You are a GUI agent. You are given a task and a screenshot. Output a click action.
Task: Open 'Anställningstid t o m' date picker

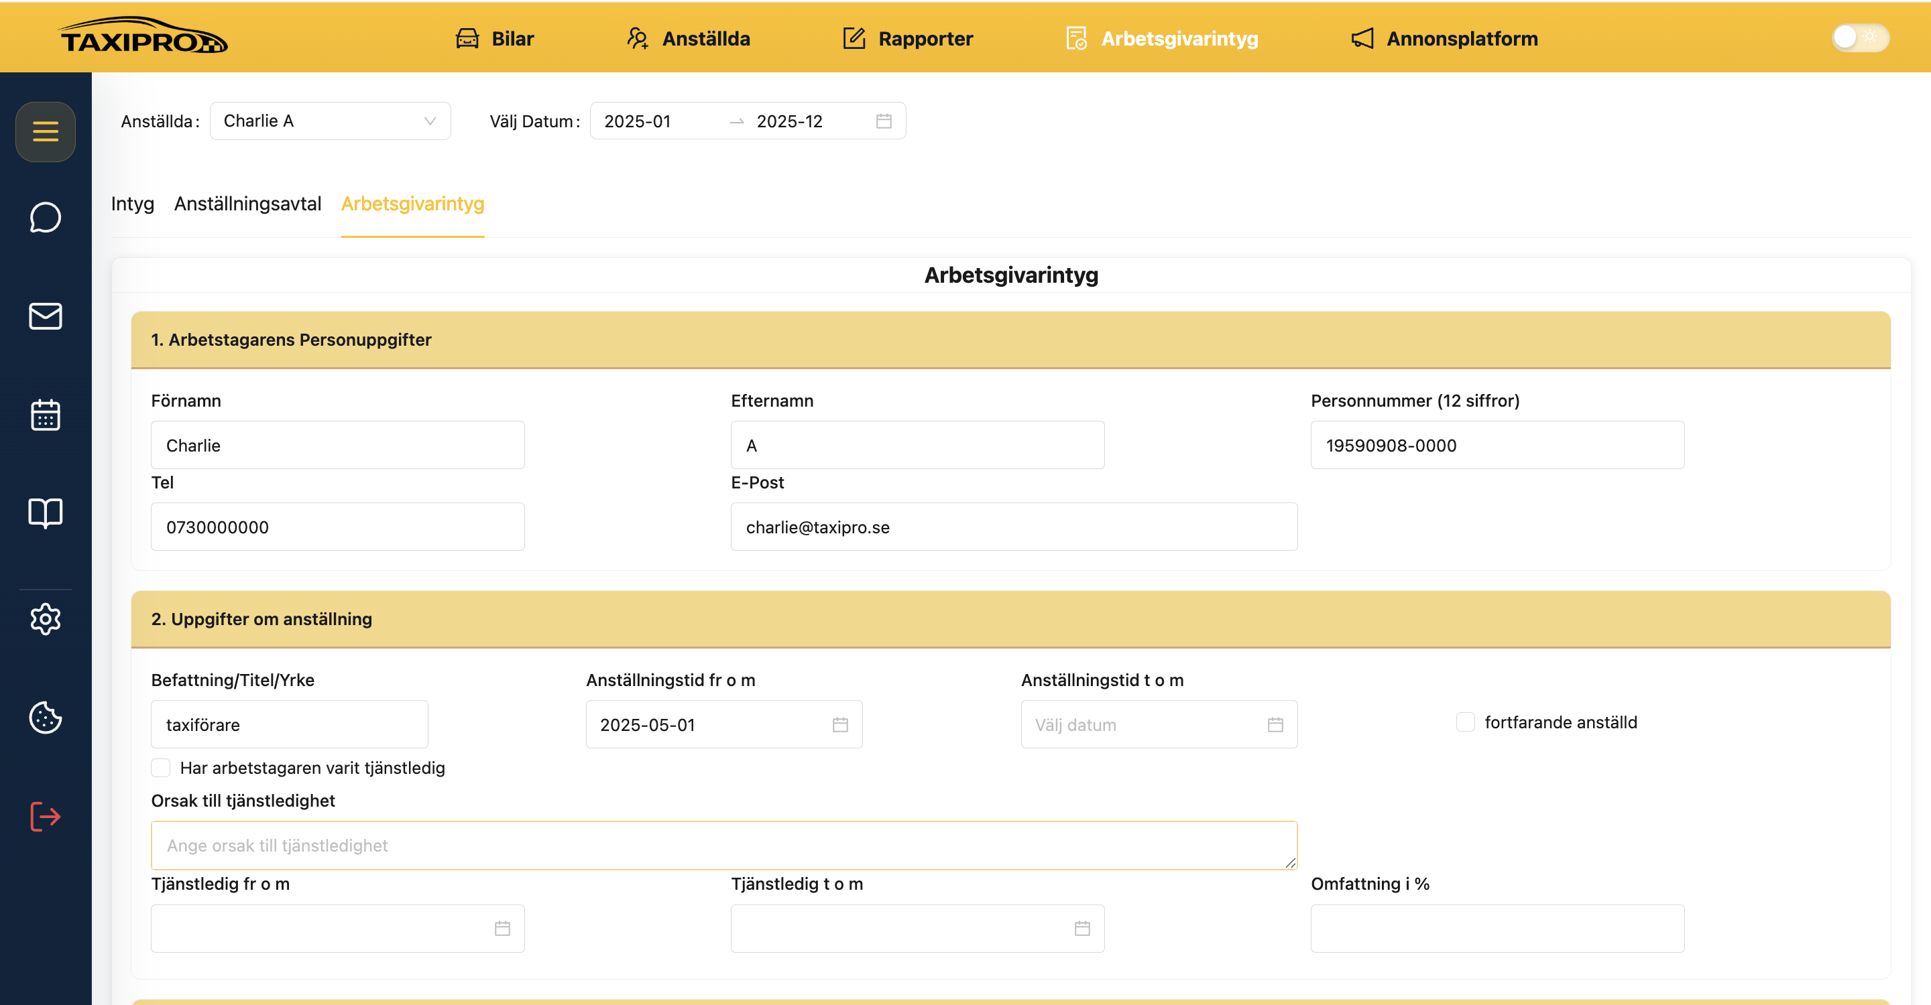click(1158, 724)
